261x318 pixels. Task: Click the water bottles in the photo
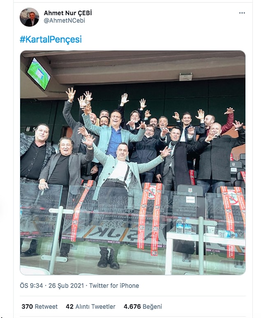[183, 225]
